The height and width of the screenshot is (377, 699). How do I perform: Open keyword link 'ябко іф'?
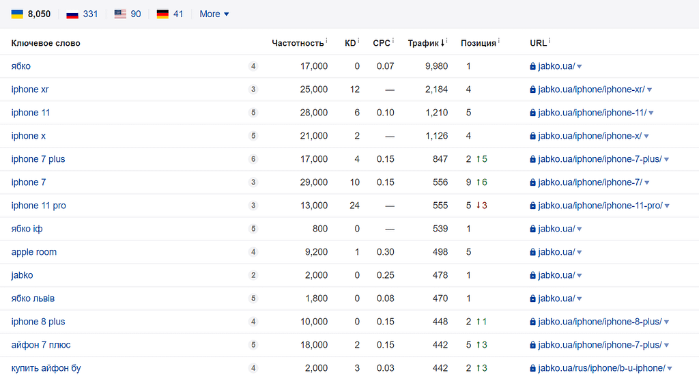coord(27,228)
